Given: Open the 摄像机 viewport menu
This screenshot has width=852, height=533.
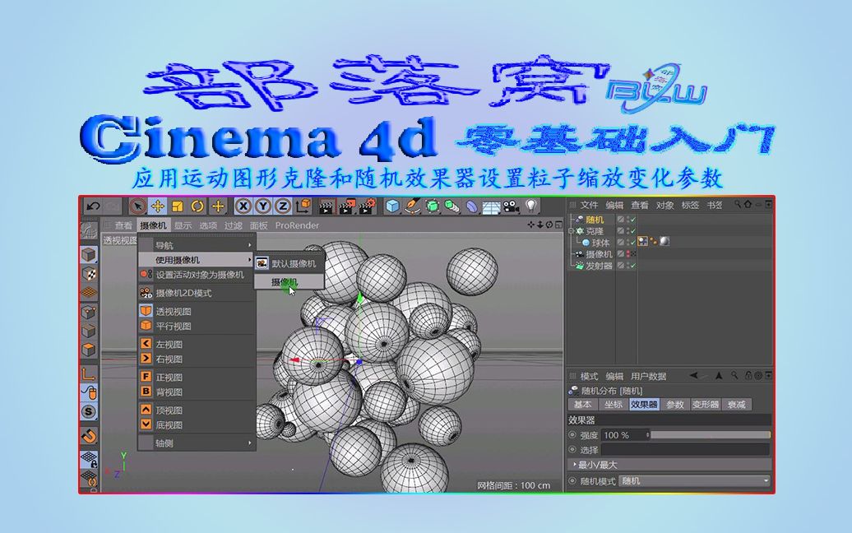Looking at the screenshot, I should pyautogui.click(x=153, y=225).
